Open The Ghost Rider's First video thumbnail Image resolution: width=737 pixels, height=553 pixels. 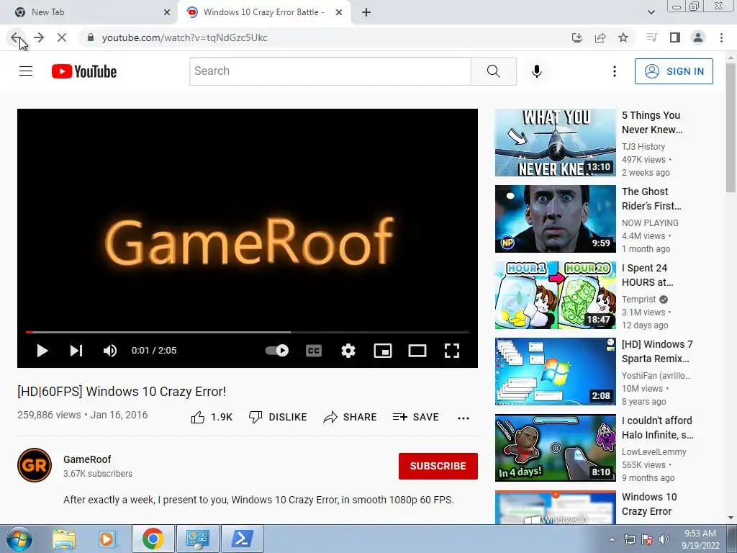[556, 219]
